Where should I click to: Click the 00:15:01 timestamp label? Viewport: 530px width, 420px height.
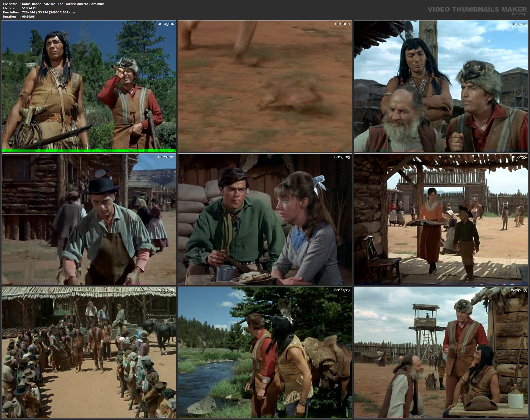point(519,24)
